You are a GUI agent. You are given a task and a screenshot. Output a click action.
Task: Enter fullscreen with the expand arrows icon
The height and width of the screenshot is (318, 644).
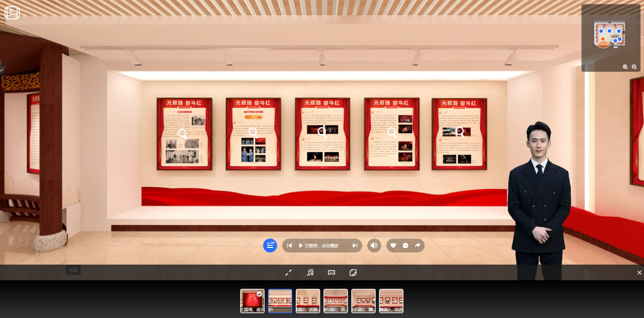pos(288,272)
